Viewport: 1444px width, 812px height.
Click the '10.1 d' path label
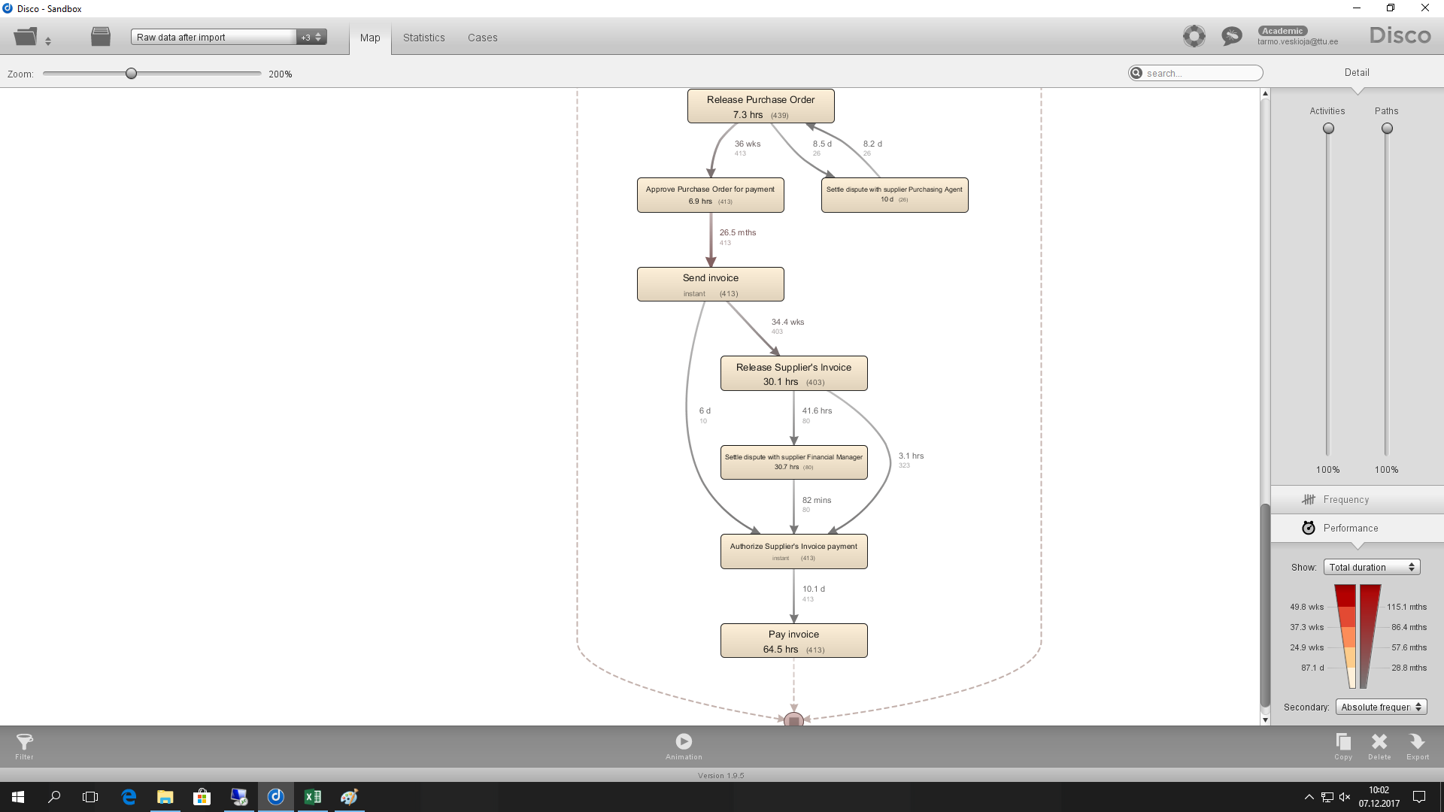tap(813, 589)
